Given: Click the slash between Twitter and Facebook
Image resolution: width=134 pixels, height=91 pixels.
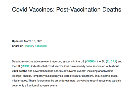Looking at the screenshot, I should [x=34, y=46].
